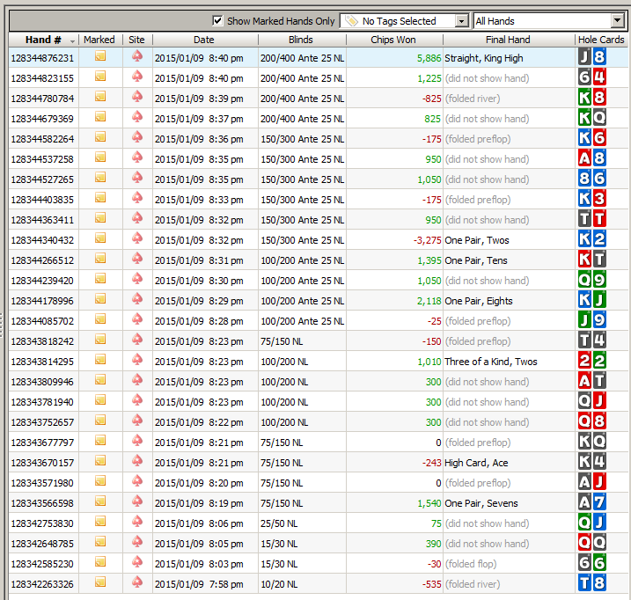Click marked note icon for hand 128344340432

coord(100,238)
